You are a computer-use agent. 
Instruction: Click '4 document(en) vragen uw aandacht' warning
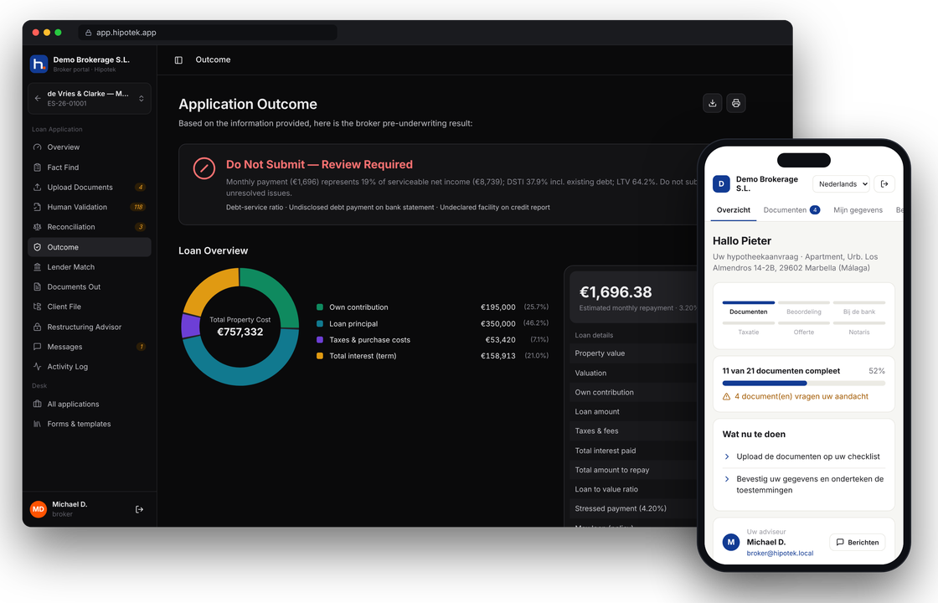point(795,396)
